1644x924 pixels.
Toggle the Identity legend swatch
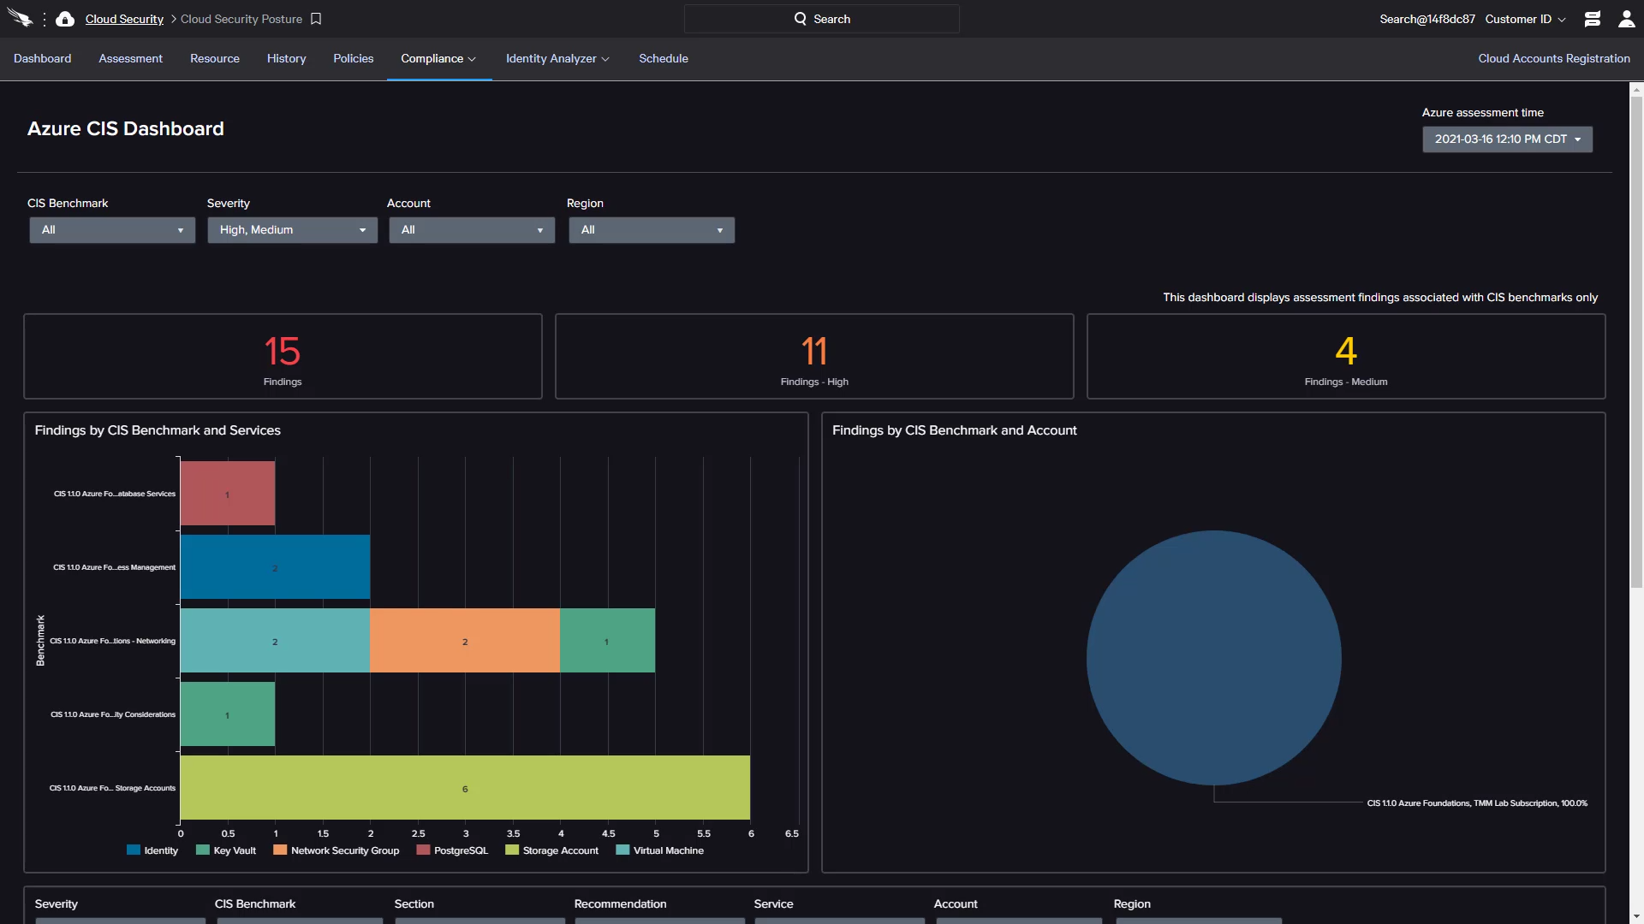click(134, 850)
